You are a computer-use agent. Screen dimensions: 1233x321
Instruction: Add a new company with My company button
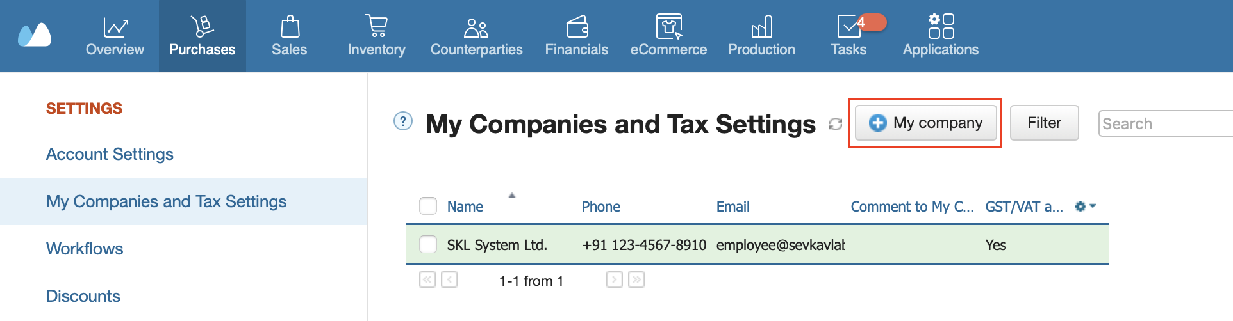coord(925,123)
